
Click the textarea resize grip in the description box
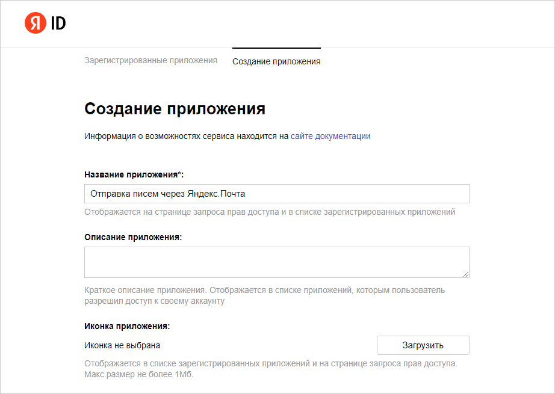[x=466, y=274]
